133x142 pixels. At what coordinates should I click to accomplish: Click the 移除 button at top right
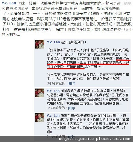(128, 3)
